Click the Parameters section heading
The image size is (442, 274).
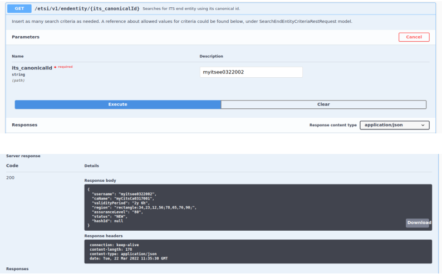[26, 37]
